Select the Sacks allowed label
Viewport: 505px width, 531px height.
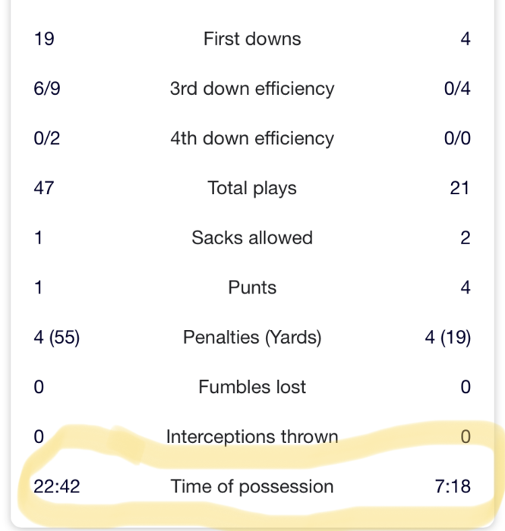[x=252, y=238]
